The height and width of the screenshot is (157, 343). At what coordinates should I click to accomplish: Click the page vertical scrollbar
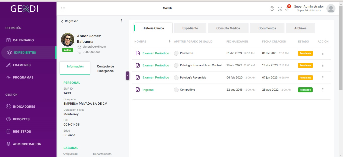click(x=341, y=48)
